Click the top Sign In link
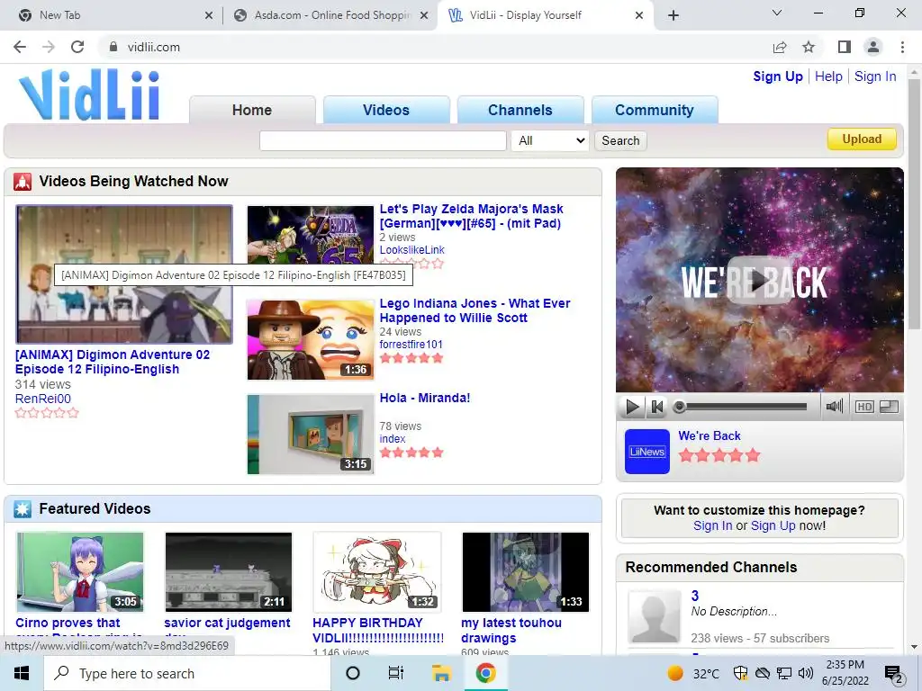This screenshot has height=691, width=922. pos(875,76)
